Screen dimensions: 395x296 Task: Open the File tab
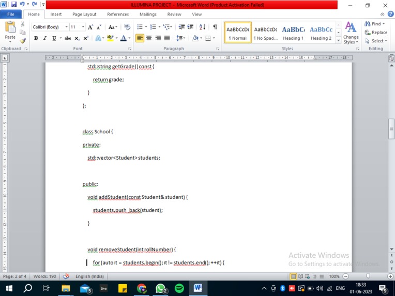point(11,14)
